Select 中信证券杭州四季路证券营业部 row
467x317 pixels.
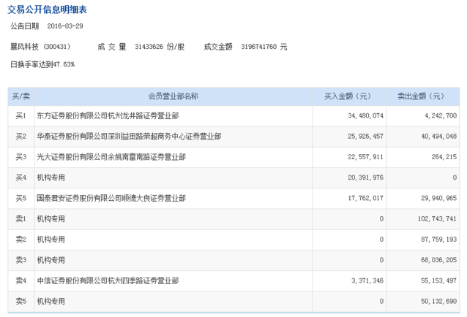(233, 280)
